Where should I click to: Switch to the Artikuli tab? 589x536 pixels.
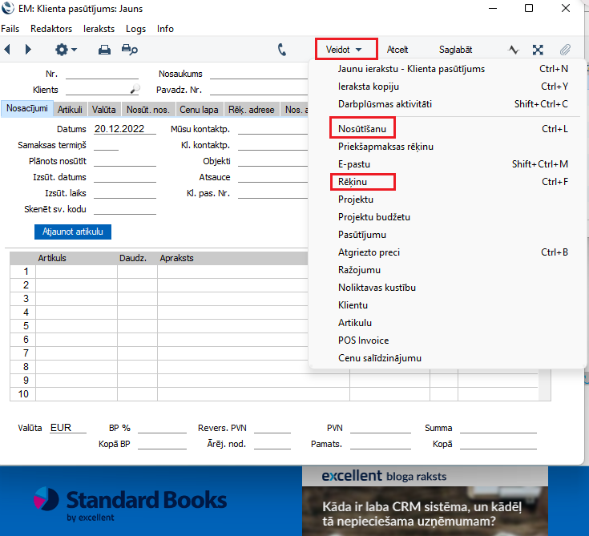click(70, 110)
